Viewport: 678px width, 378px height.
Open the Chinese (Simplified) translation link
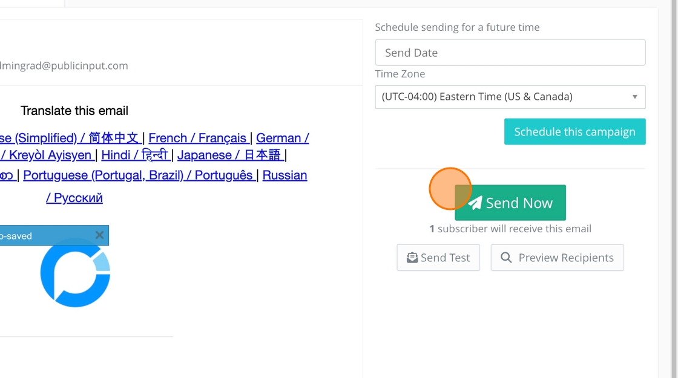pos(70,138)
